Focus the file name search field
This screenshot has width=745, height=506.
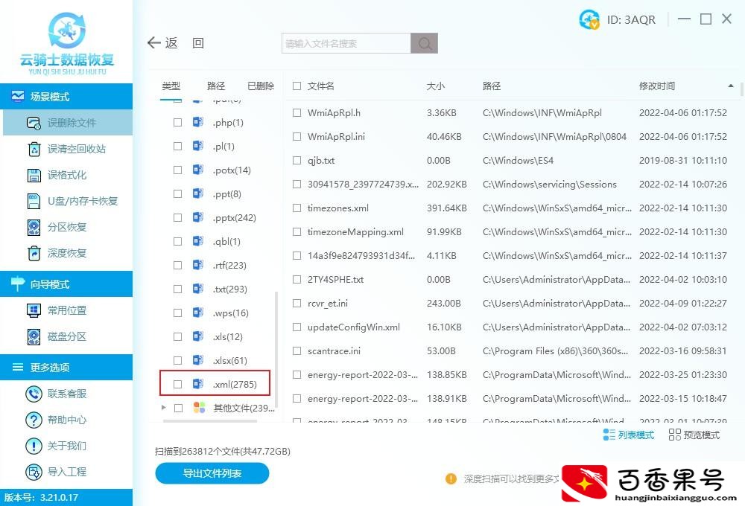tap(346, 44)
